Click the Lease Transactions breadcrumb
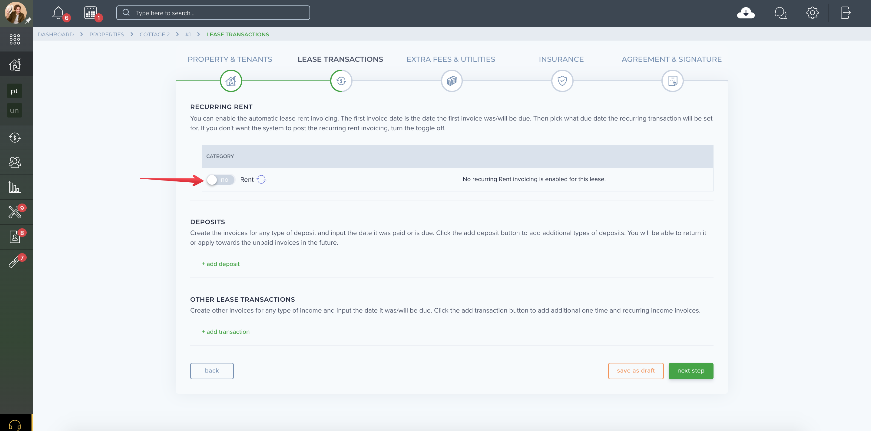 point(238,35)
